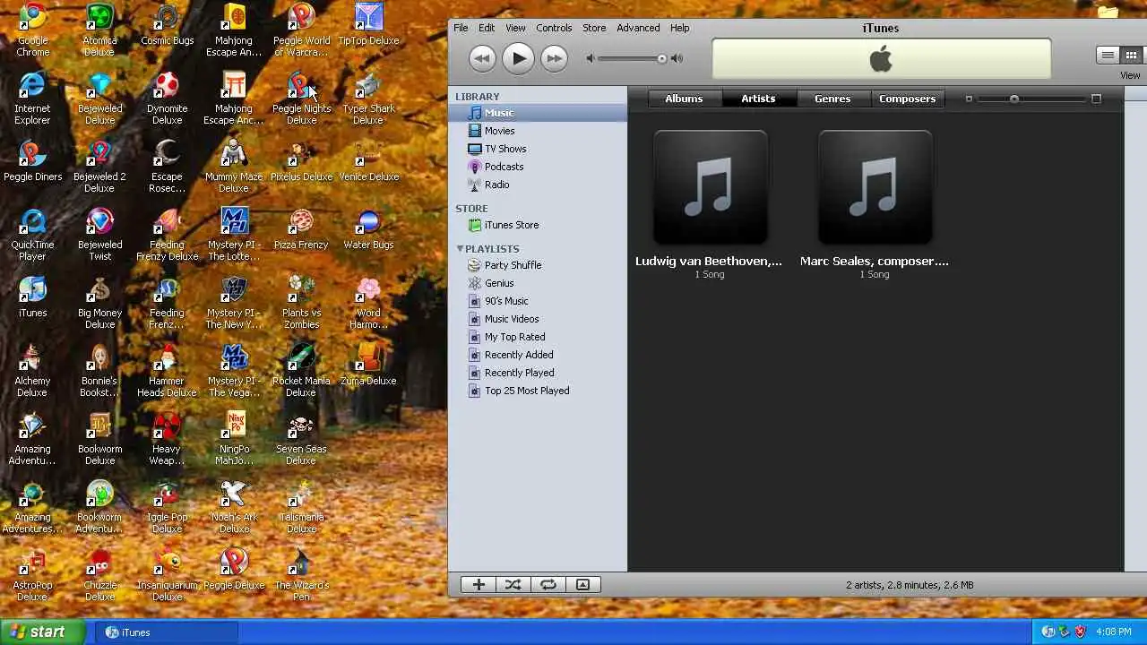Skip forward to the next track
1147x645 pixels.
pyautogui.click(x=555, y=58)
